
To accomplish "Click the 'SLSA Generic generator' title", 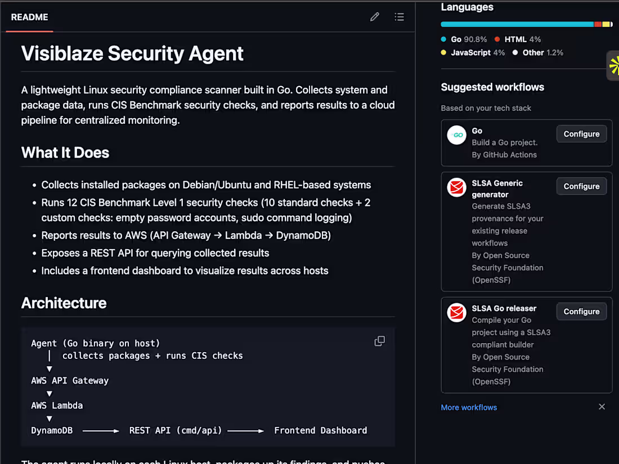I will (x=497, y=188).
